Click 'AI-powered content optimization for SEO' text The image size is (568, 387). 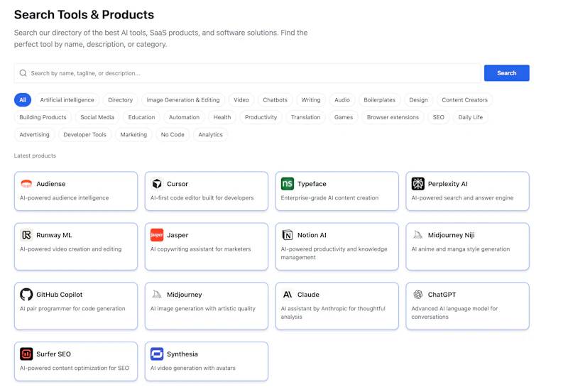75,368
